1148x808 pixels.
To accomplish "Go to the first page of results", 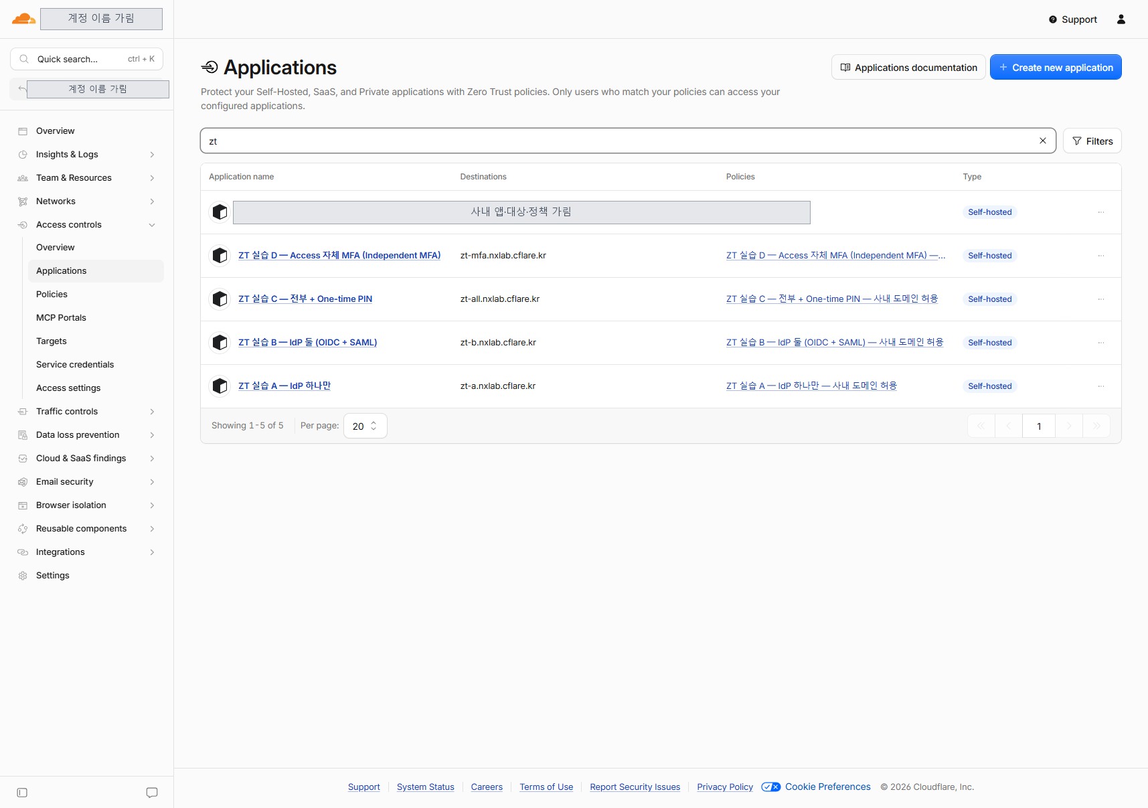I will click(x=981, y=426).
